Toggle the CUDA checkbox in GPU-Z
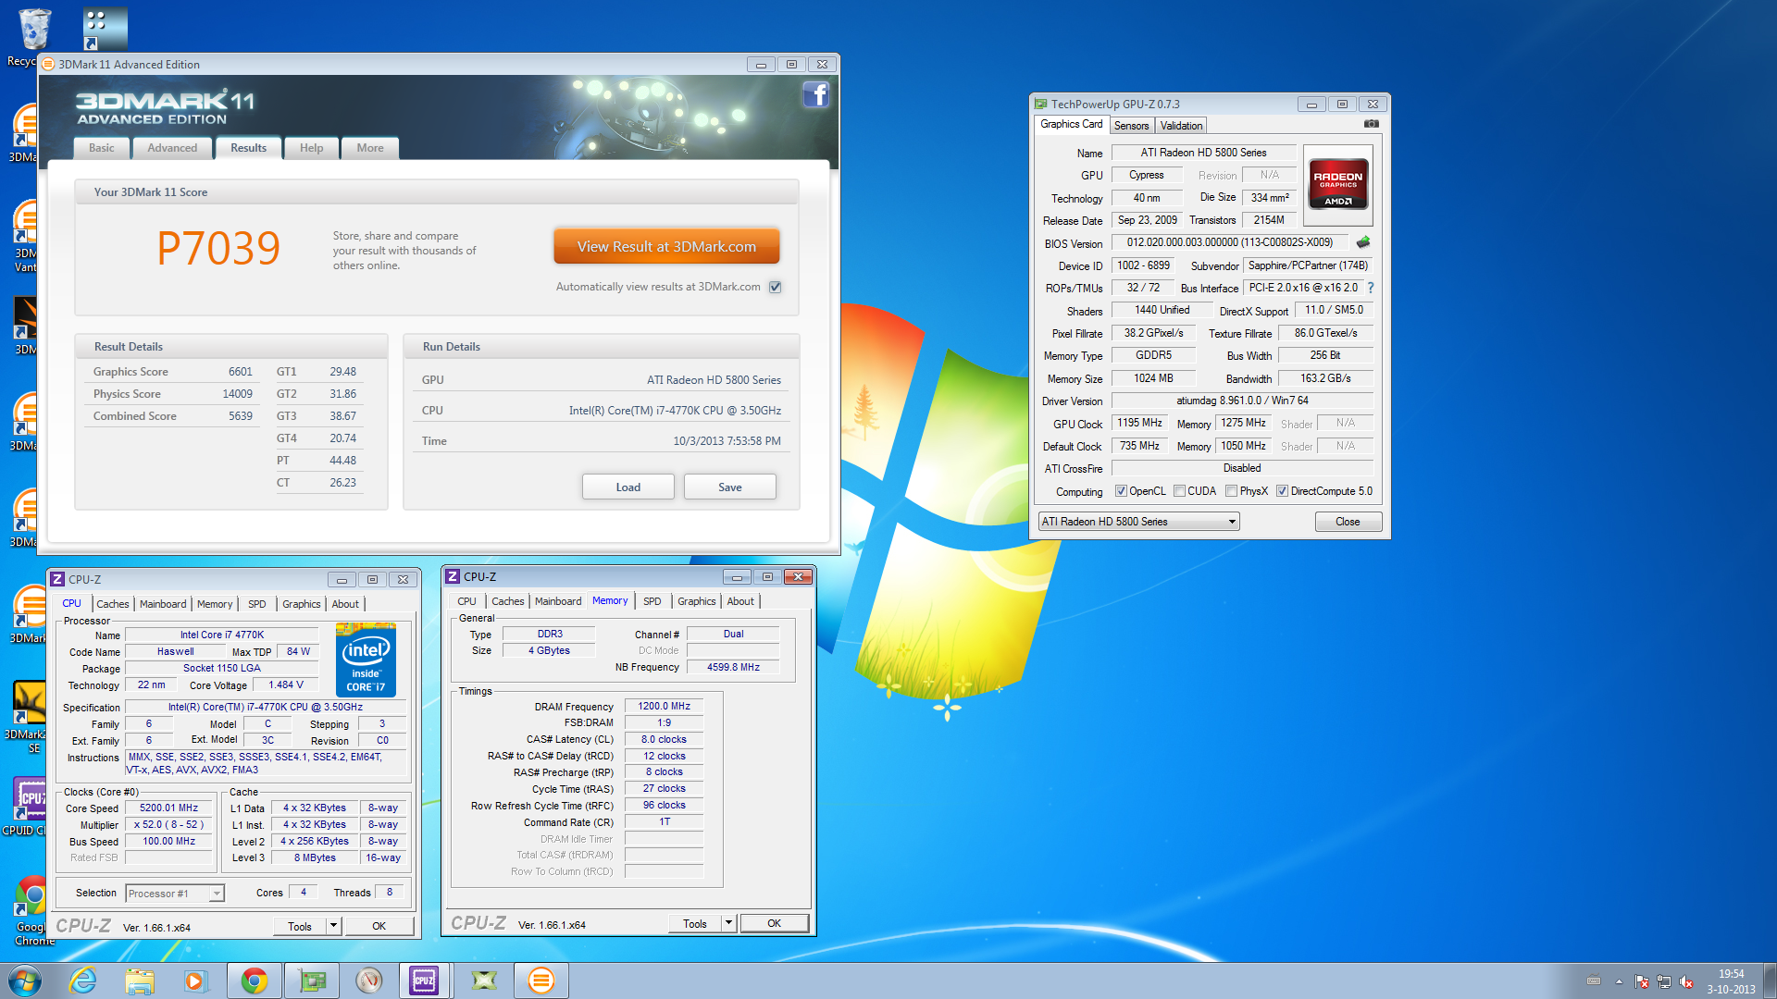 [x=1179, y=491]
